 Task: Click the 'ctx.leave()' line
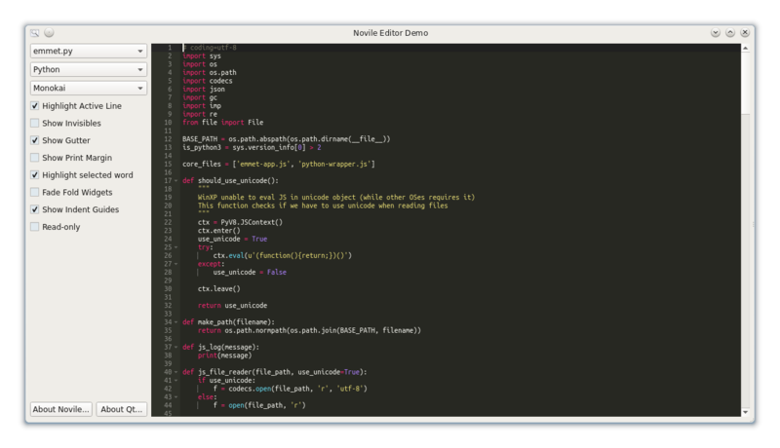point(218,289)
